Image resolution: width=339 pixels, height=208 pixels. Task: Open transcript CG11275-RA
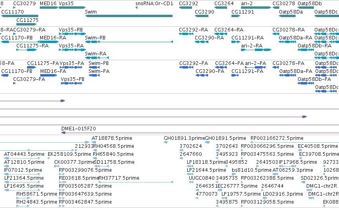(x=27, y=50)
